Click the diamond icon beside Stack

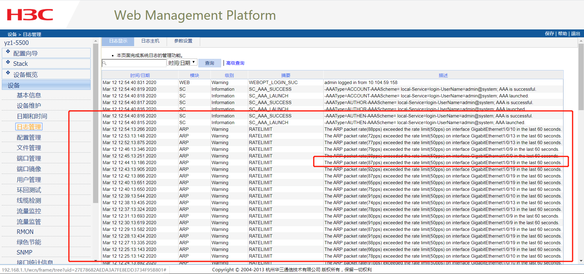[x=8, y=62]
